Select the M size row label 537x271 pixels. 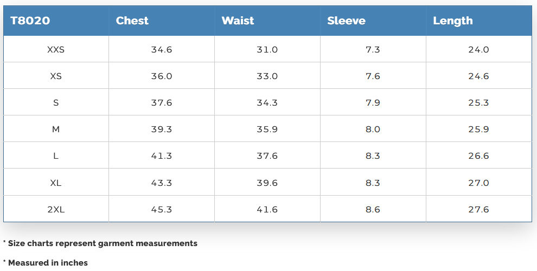56,130
